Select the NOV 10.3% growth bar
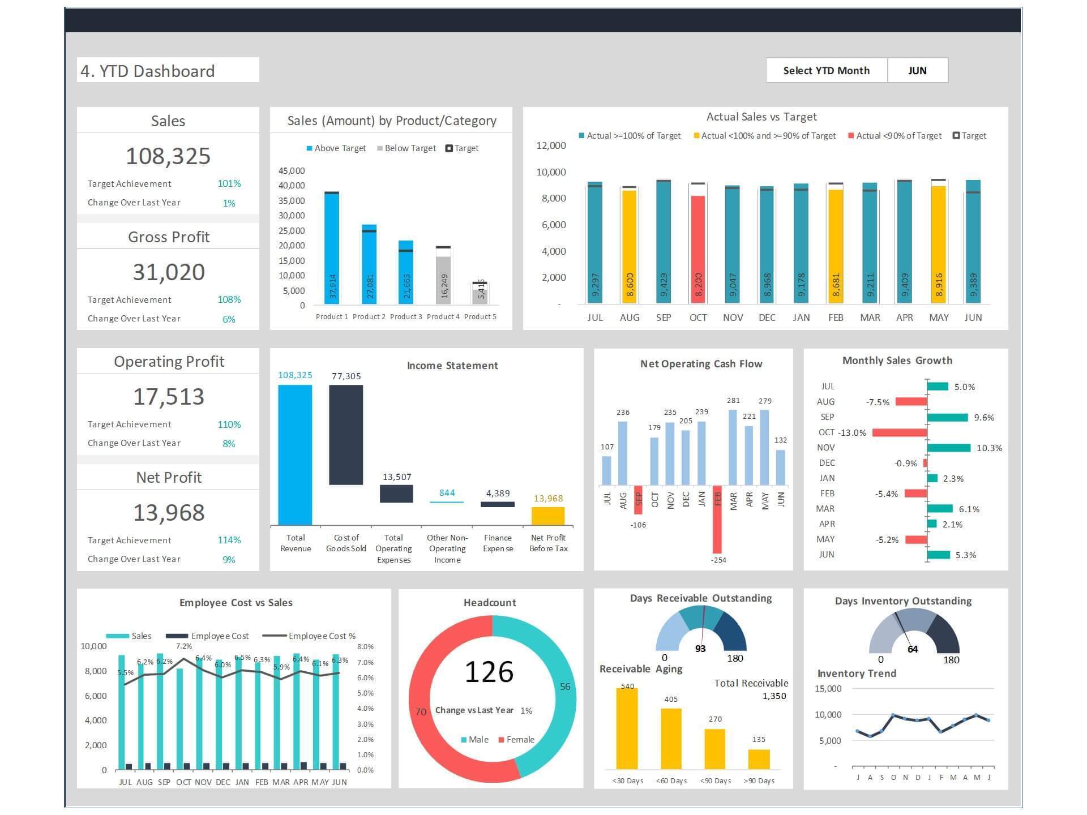 pyautogui.click(x=949, y=448)
